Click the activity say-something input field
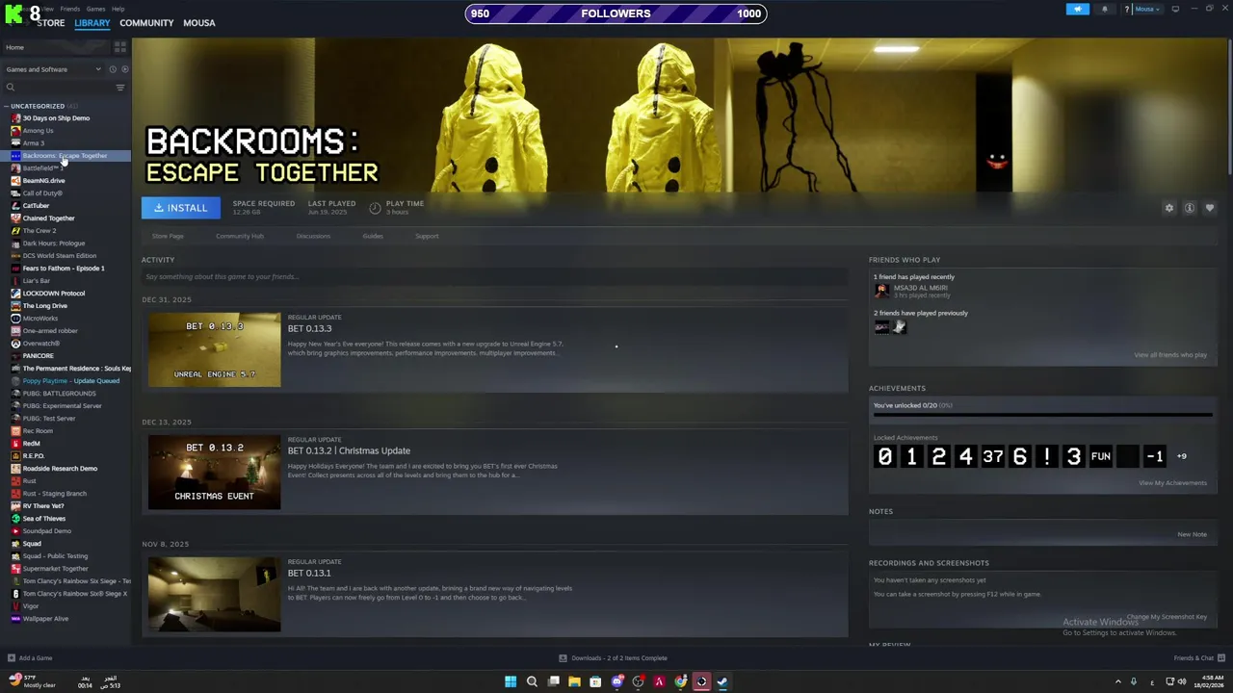The height and width of the screenshot is (693, 1233). point(494,277)
